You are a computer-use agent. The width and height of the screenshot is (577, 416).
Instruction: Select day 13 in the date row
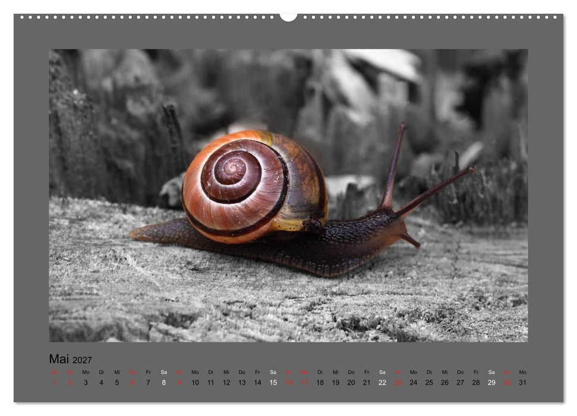coord(242,383)
